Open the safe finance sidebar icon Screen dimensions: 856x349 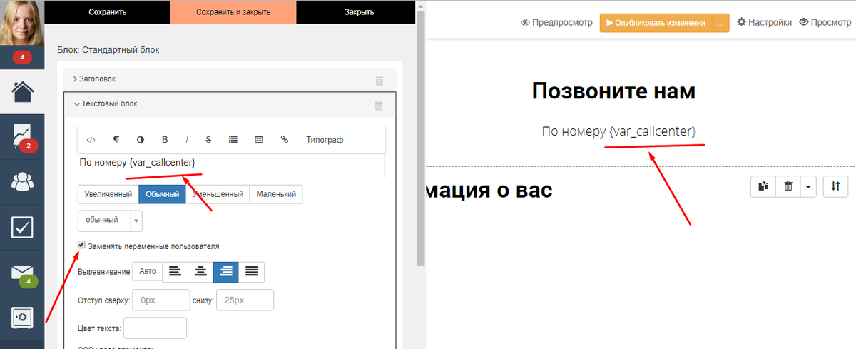point(22,318)
